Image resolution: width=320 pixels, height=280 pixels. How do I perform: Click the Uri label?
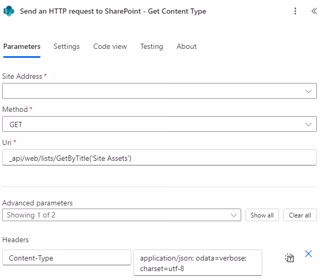[7, 142]
